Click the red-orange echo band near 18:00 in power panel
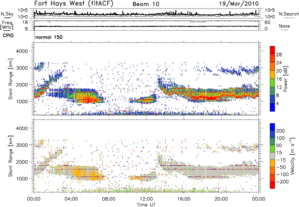 pos(206,98)
